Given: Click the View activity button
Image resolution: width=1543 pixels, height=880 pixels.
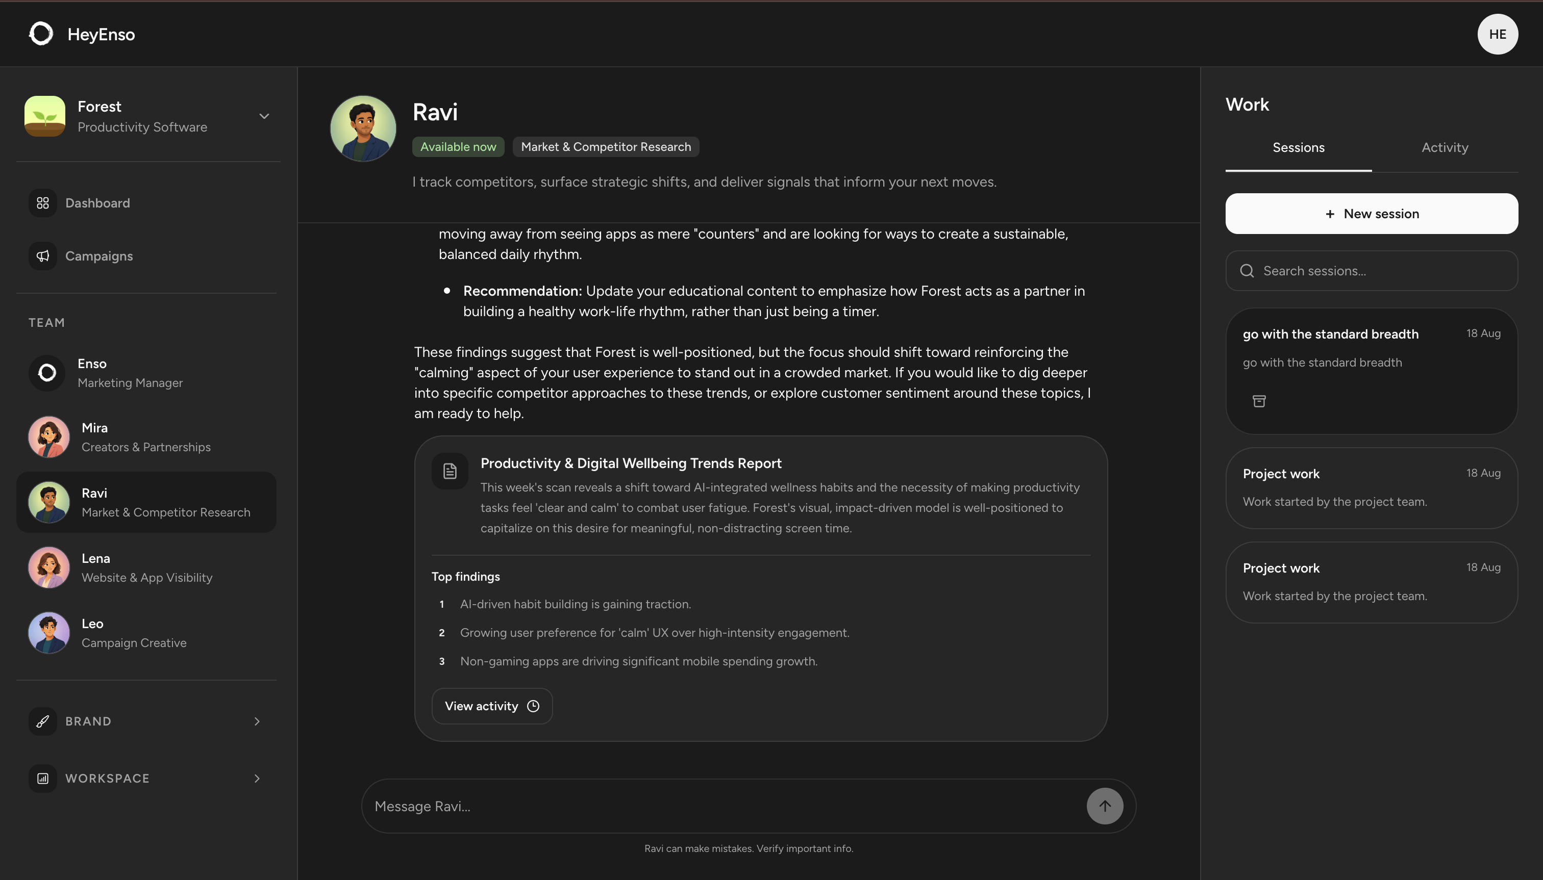Looking at the screenshot, I should 492,707.
